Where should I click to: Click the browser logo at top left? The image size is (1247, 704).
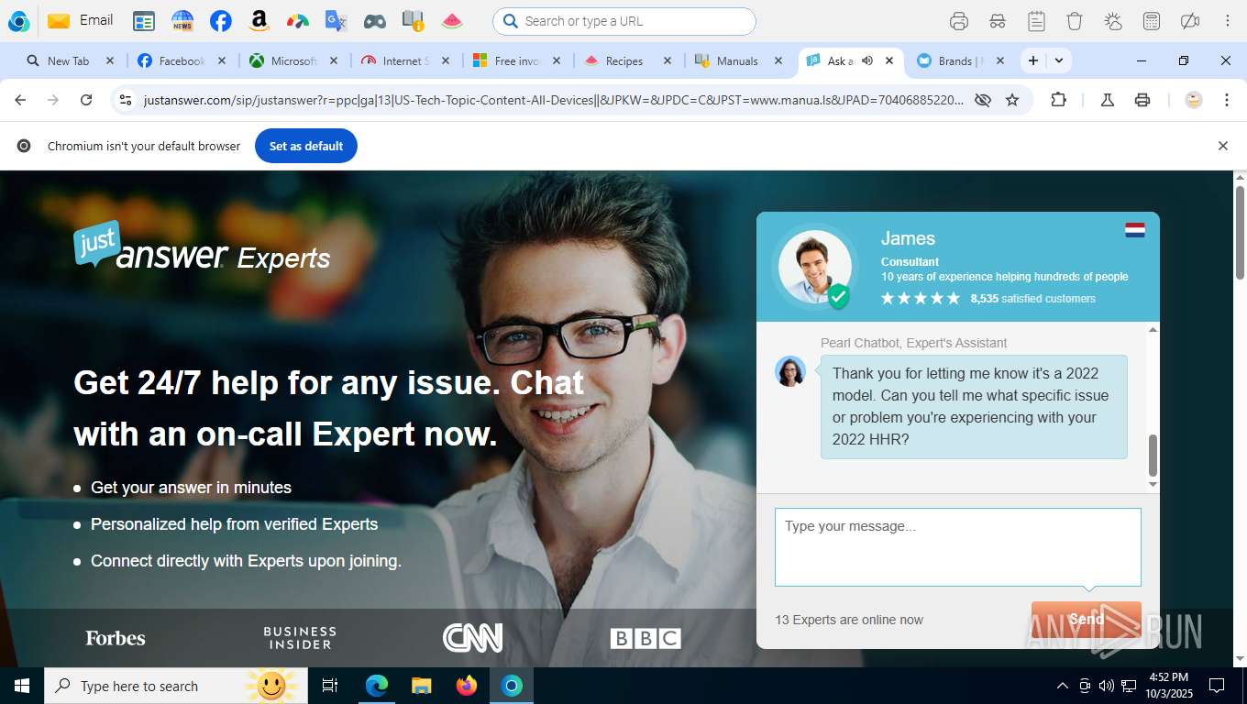(18, 21)
